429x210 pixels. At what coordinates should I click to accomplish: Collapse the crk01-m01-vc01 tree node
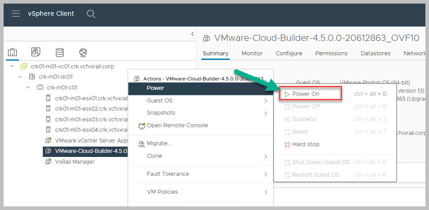12,67
